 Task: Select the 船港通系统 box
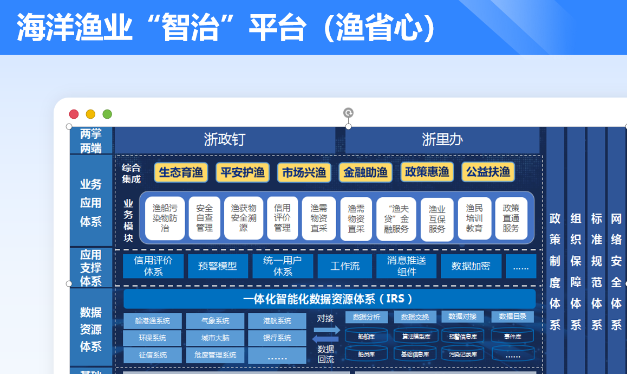point(152,321)
